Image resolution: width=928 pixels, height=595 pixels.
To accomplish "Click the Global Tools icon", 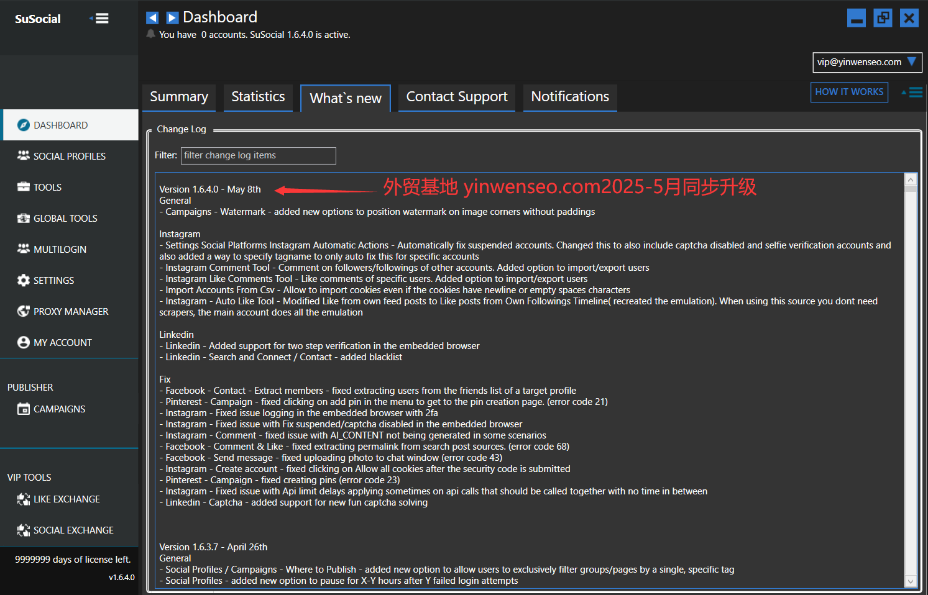I will pos(24,218).
